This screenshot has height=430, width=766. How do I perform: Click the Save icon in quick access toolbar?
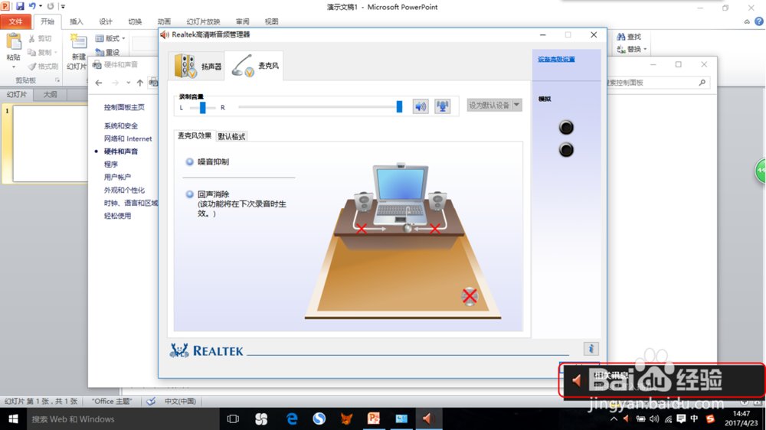20,6
